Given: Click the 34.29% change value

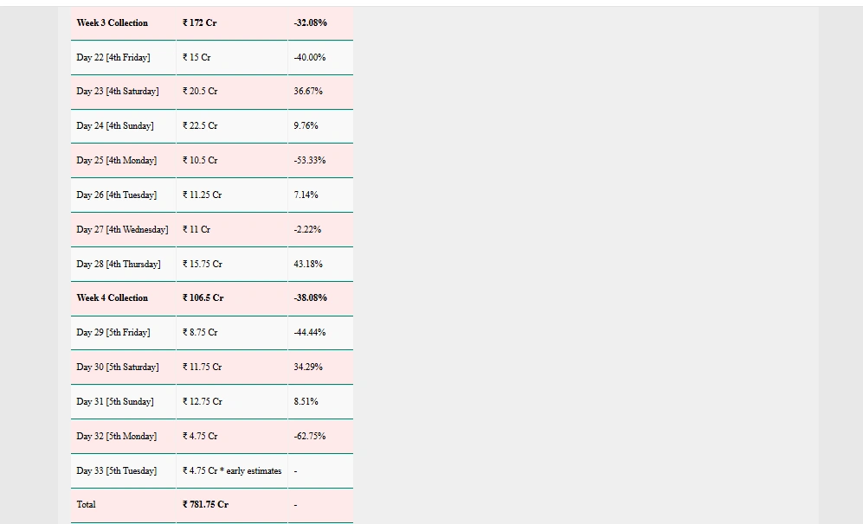Looking at the screenshot, I should [x=308, y=367].
